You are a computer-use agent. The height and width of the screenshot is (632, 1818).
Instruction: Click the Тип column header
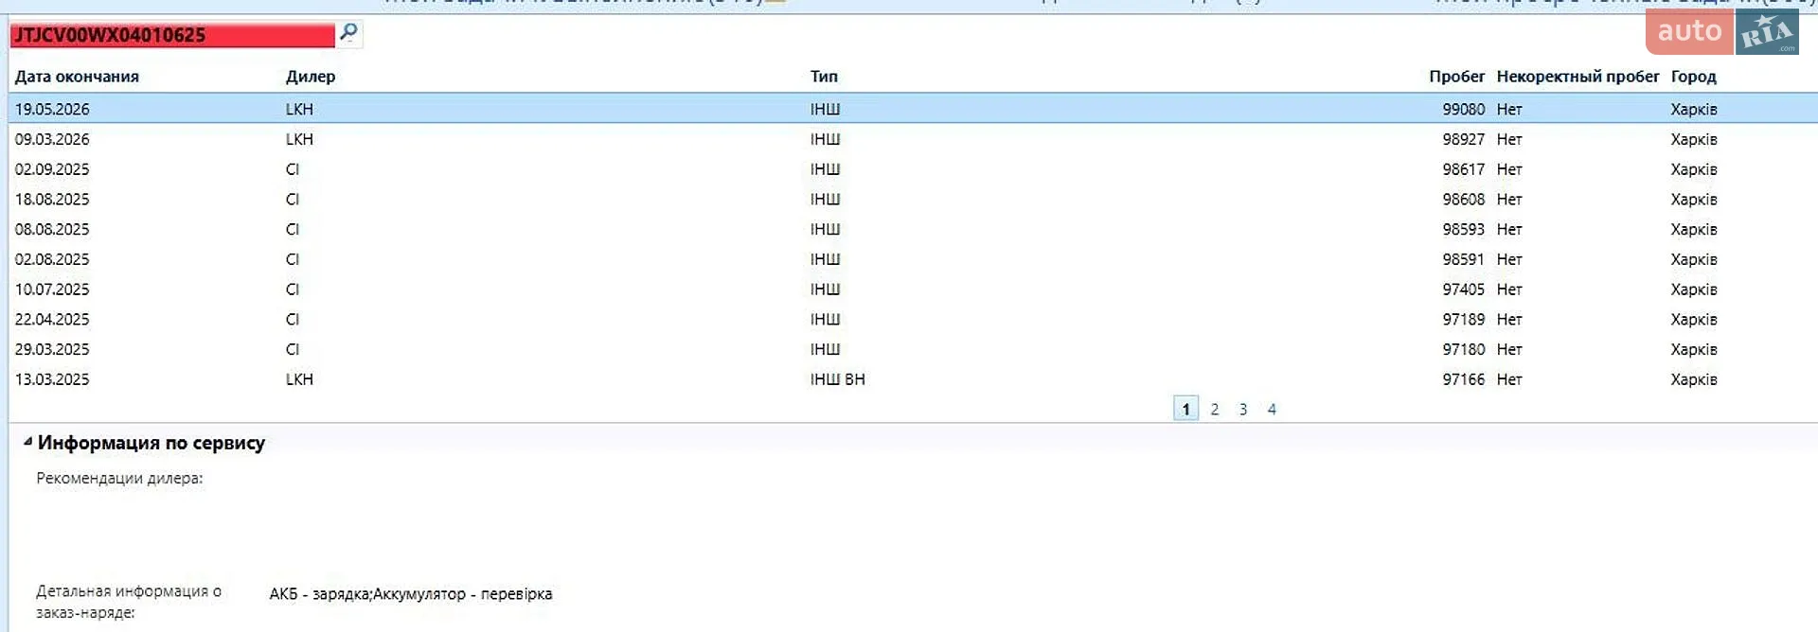(x=824, y=77)
